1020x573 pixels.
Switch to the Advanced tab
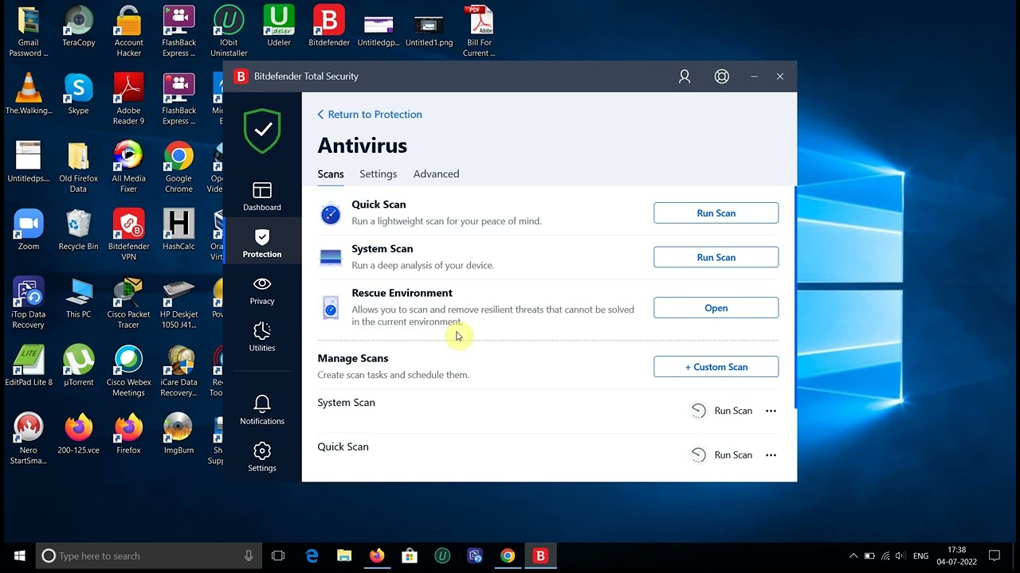(x=436, y=174)
